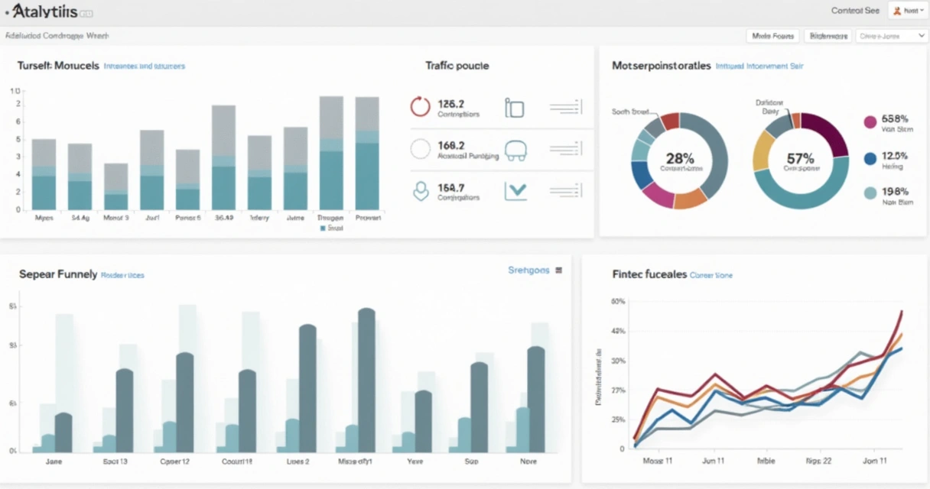Select the clipboard icon next to Conversions metric
The height and width of the screenshot is (489, 930).
515,107
